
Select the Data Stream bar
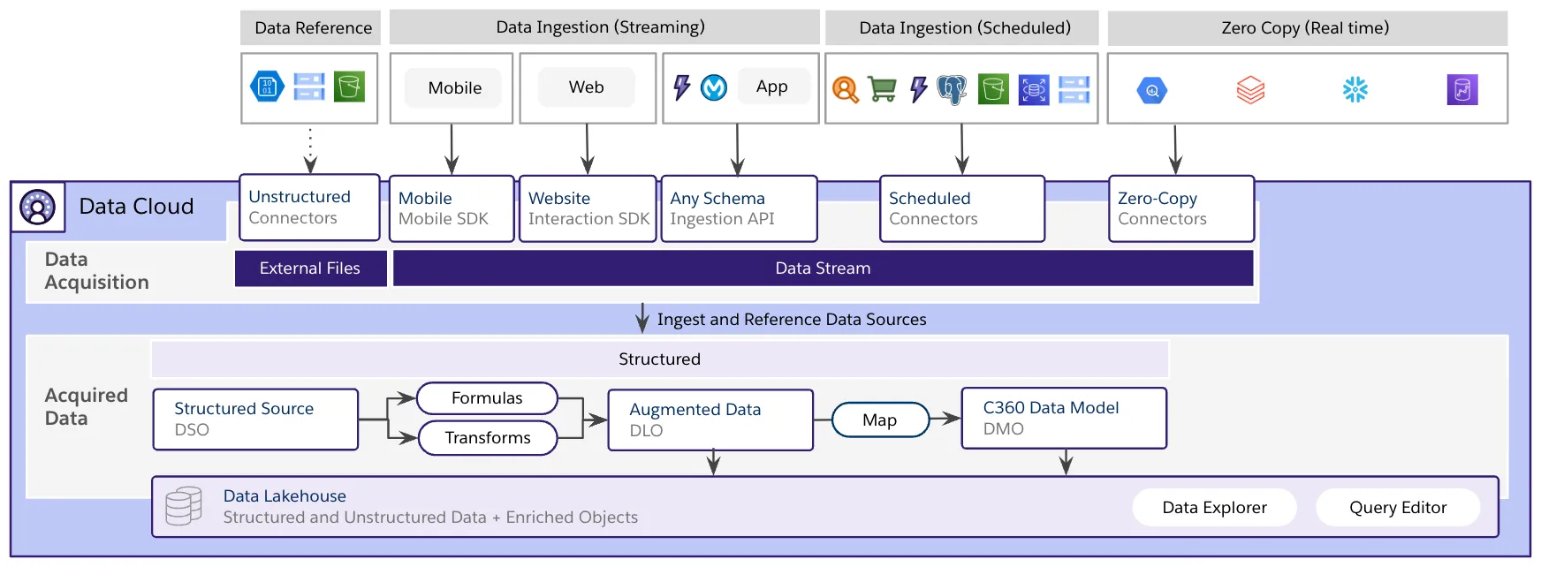[823, 268]
